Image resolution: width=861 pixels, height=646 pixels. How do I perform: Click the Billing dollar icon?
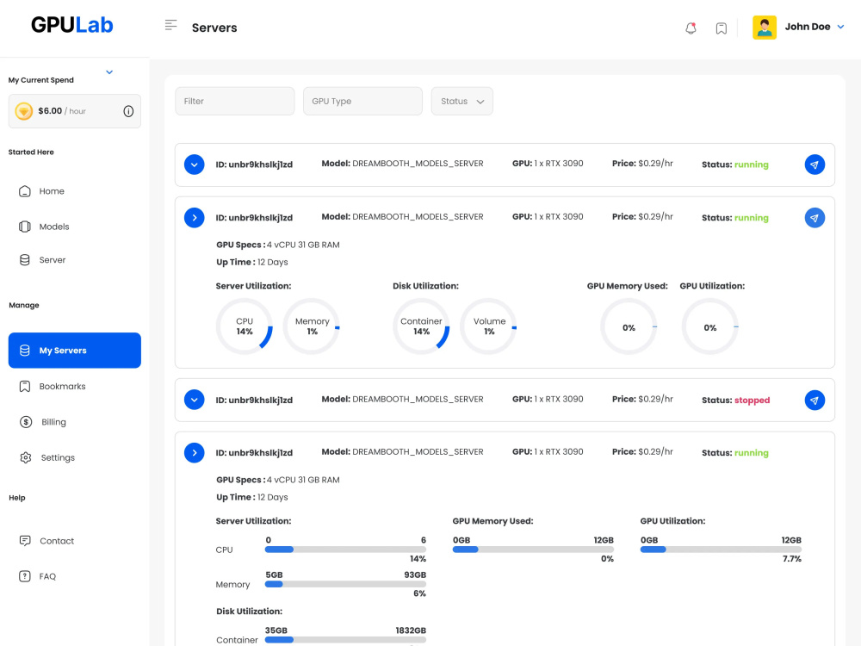click(26, 422)
